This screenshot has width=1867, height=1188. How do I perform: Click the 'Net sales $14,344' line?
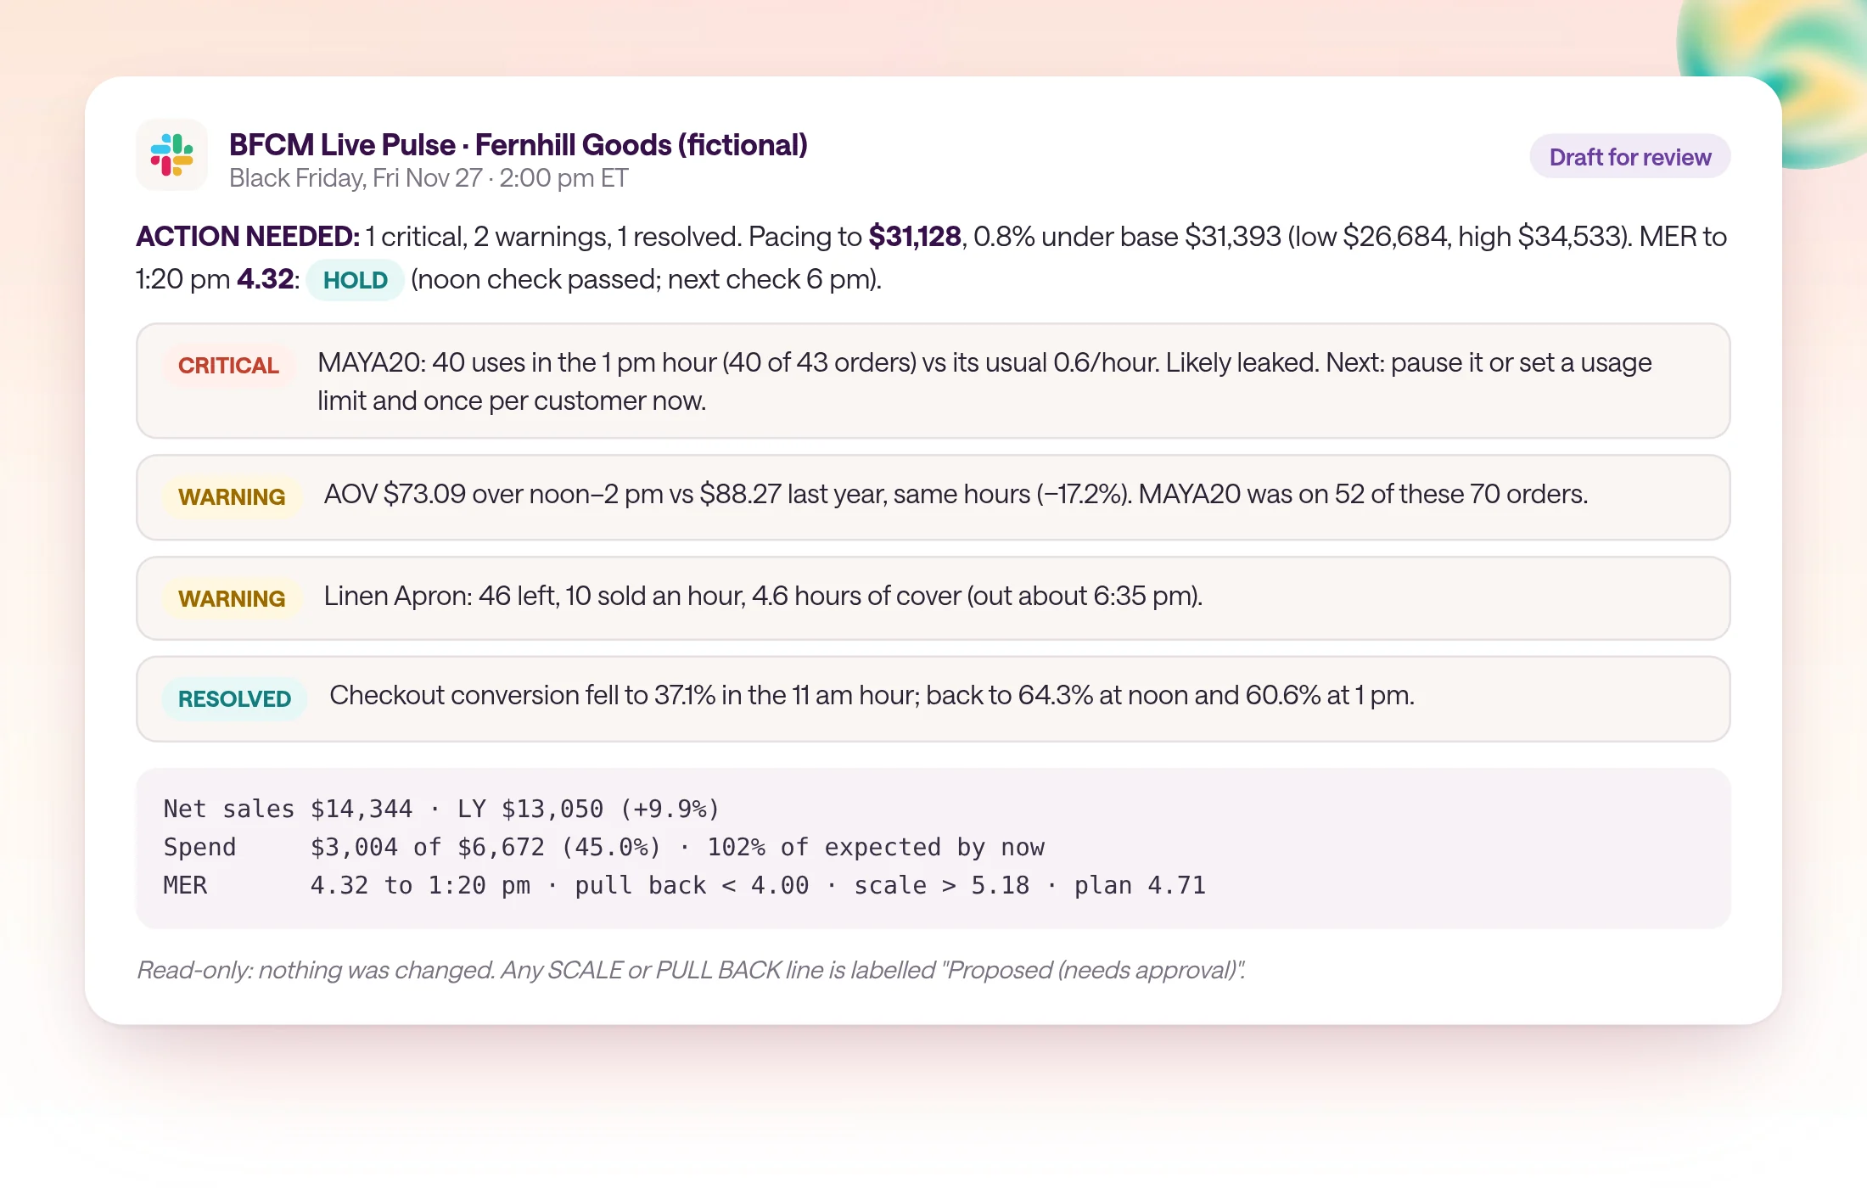point(441,809)
